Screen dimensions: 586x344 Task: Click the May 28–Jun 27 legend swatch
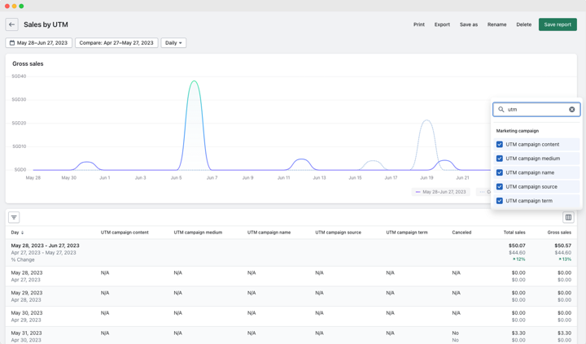click(x=418, y=192)
